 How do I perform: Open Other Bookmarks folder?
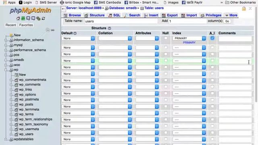click(240, 2)
